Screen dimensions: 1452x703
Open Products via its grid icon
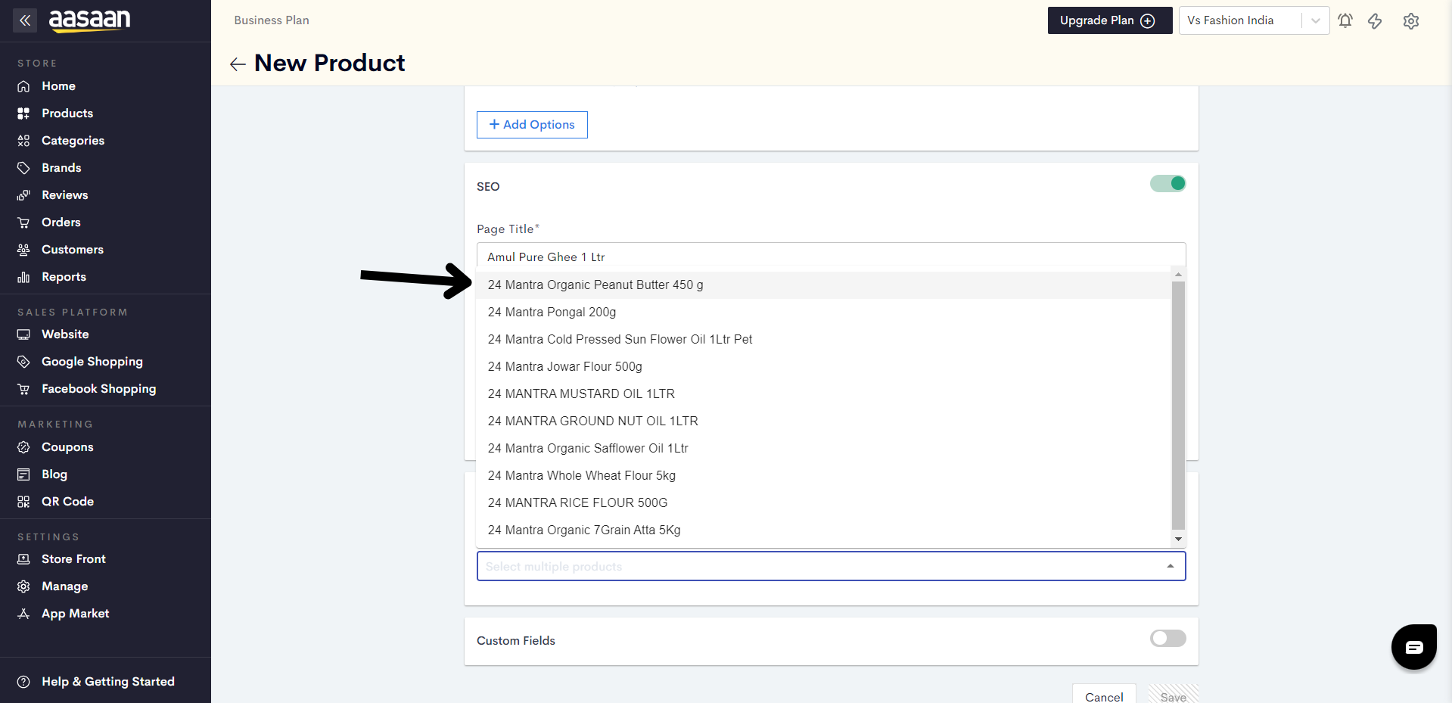click(23, 114)
